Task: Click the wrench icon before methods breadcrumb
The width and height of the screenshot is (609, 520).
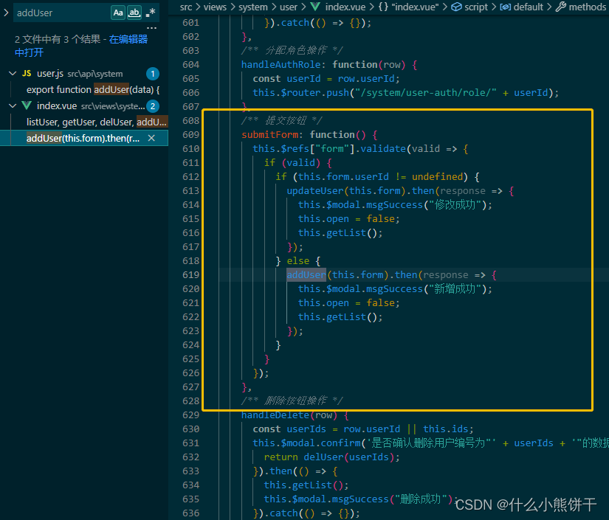Action: click(x=560, y=7)
